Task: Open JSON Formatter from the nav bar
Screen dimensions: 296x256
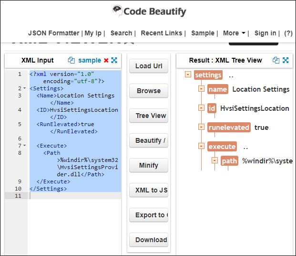Action: [x=53, y=33]
